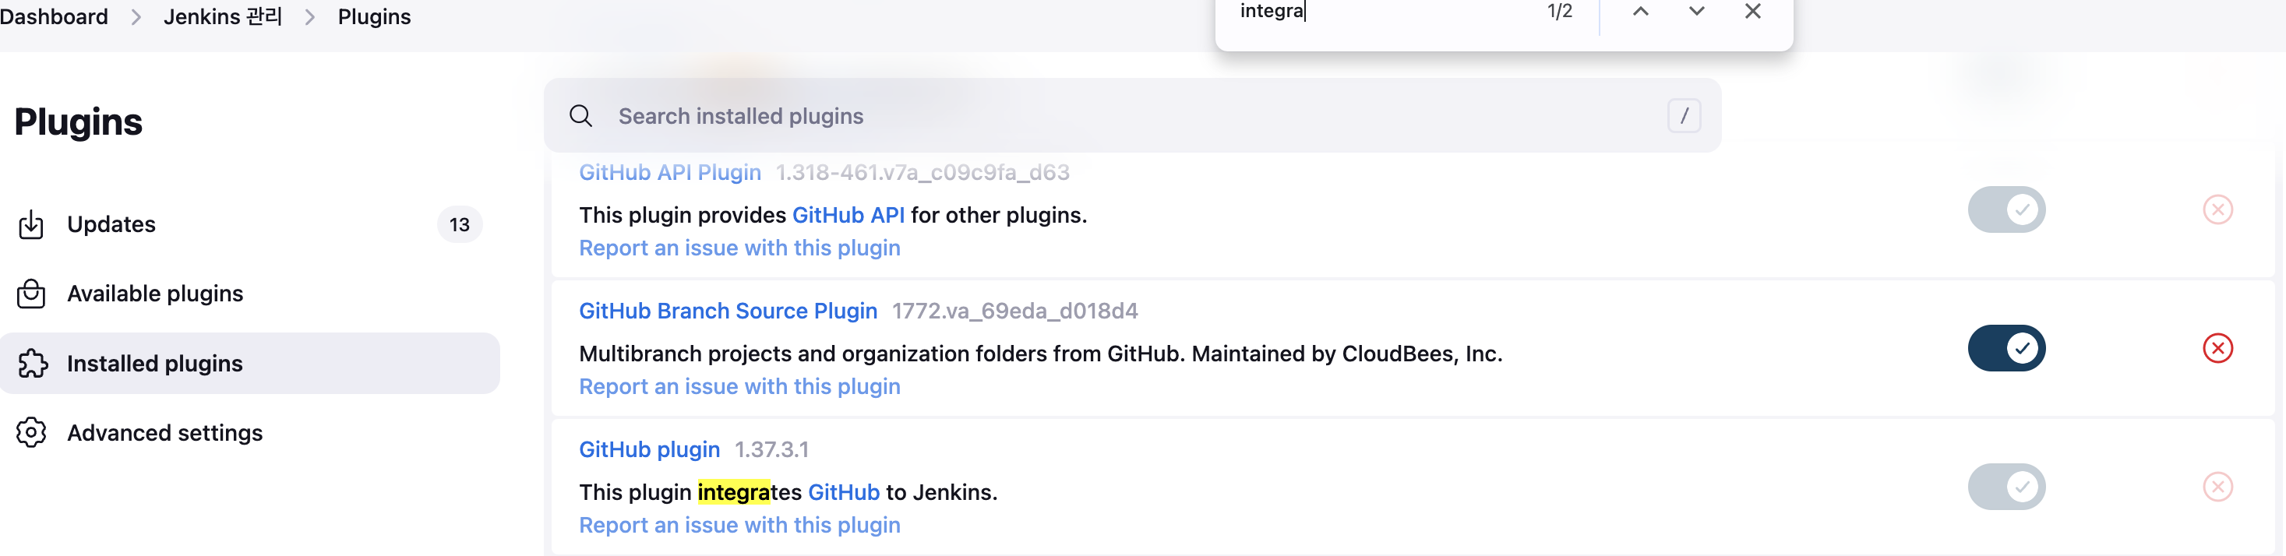This screenshot has height=556, width=2286.
Task: Uninstall the GitHub Branch Source Plugin
Action: point(2217,349)
